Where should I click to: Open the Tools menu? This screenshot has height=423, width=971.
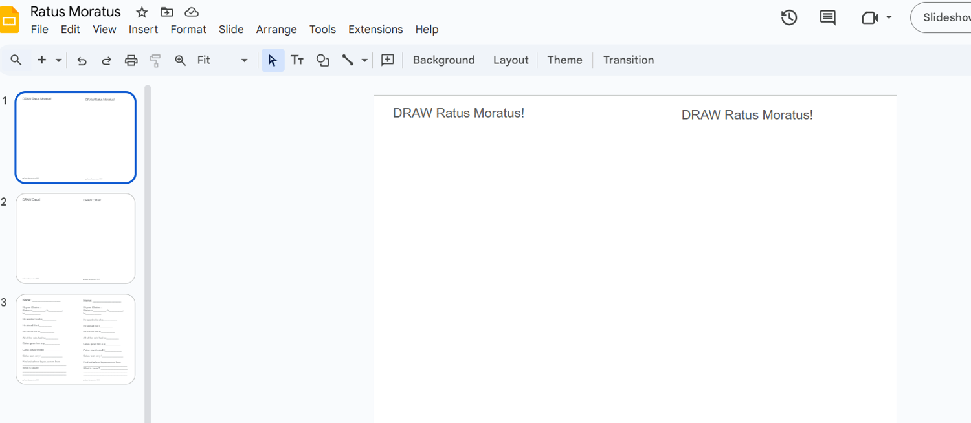322,29
